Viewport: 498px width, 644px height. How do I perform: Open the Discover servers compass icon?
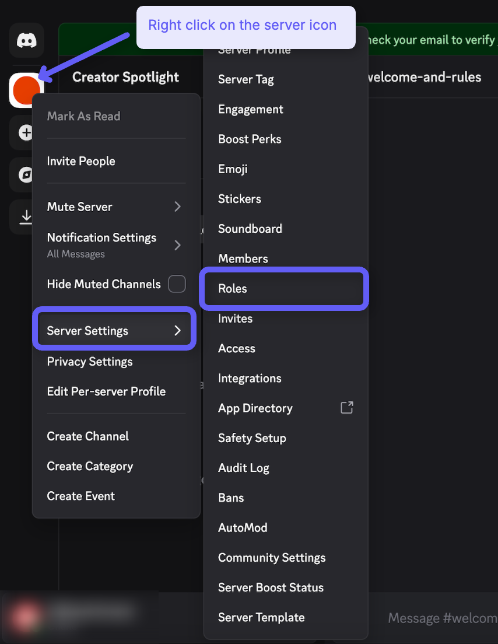(x=24, y=174)
